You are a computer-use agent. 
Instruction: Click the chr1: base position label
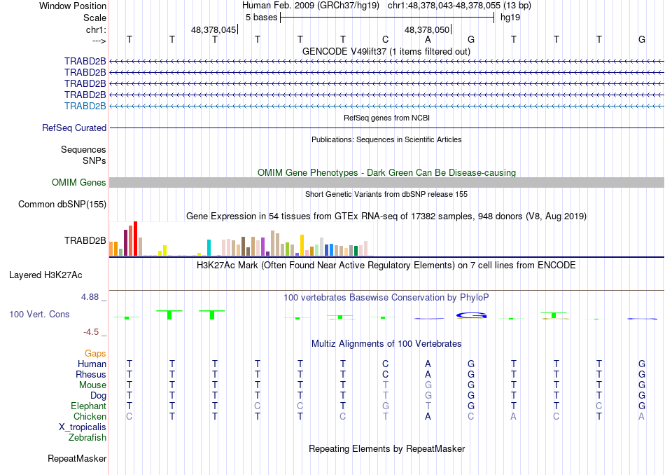coord(96,29)
